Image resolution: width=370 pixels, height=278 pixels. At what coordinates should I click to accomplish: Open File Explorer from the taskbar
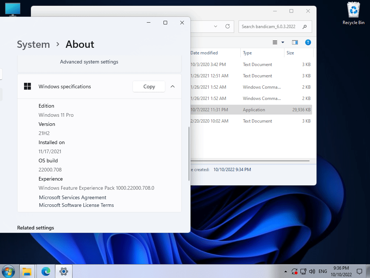(x=27, y=271)
